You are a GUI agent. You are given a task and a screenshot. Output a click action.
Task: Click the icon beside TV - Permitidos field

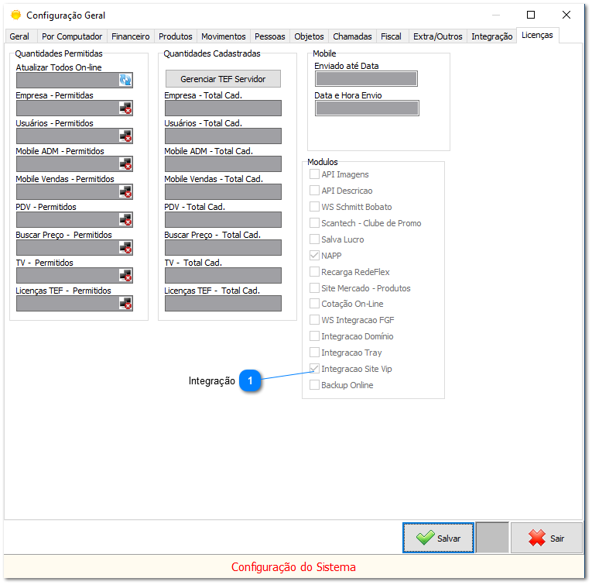125,276
